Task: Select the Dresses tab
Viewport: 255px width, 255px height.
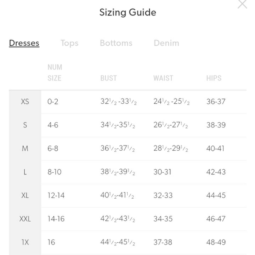Action: [x=24, y=43]
